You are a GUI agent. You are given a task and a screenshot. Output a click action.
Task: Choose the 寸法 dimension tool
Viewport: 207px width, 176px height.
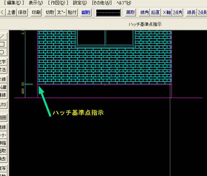click(x=3, y=69)
